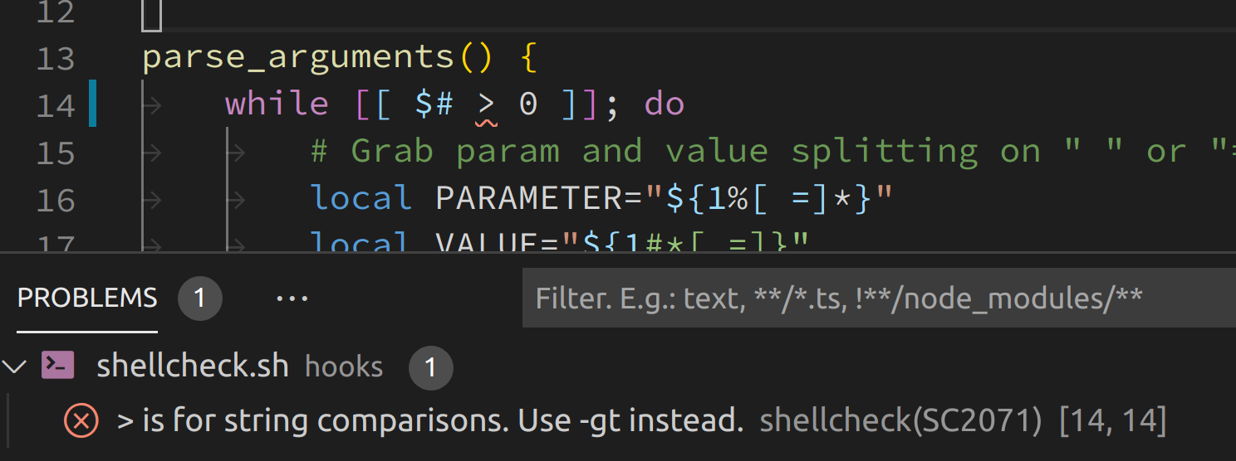The height and width of the screenshot is (461, 1236).
Task: Click the problem count badge next to PROBLEMS
Action: click(199, 298)
